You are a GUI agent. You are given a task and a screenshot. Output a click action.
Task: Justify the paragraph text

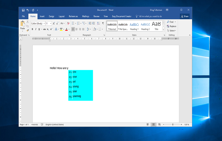point(83,29)
